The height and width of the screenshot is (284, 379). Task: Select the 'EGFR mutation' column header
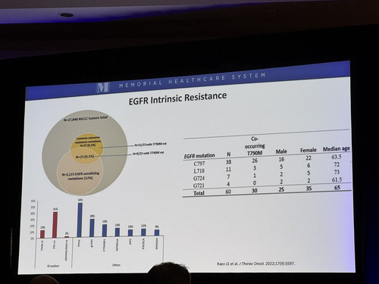point(199,156)
